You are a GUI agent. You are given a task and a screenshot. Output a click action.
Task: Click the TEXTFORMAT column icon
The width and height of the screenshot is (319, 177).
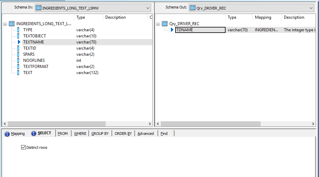coord(18,67)
